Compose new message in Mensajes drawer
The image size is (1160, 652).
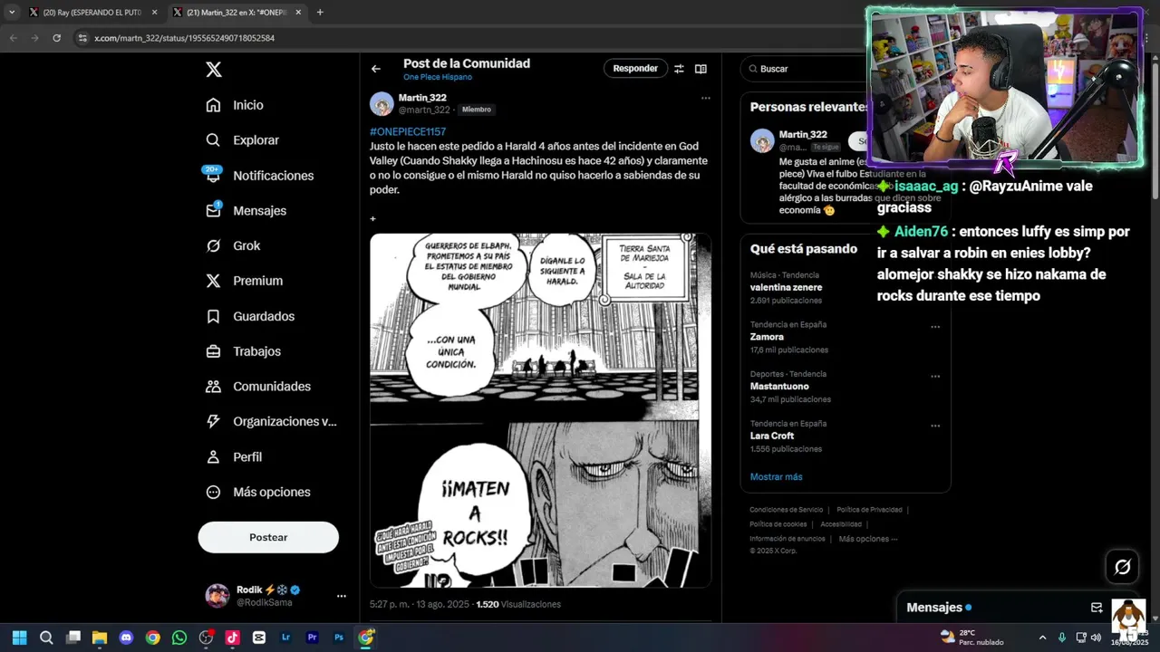tap(1097, 608)
